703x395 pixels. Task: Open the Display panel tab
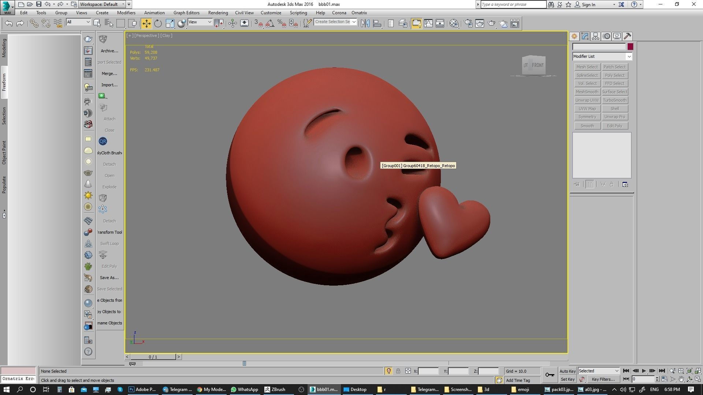tap(617, 36)
